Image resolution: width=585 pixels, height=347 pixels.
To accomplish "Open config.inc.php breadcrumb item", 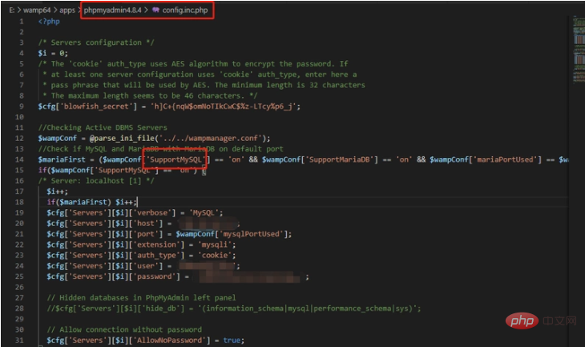I will [x=184, y=10].
